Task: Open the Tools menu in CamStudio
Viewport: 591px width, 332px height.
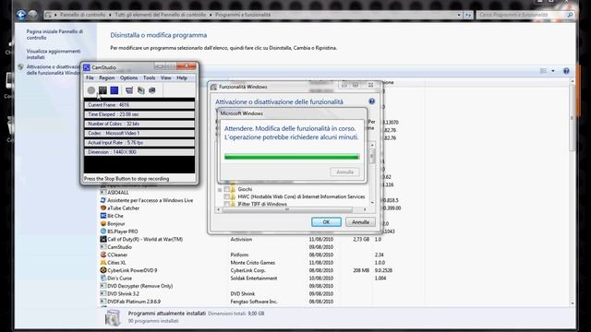Action: click(150, 77)
